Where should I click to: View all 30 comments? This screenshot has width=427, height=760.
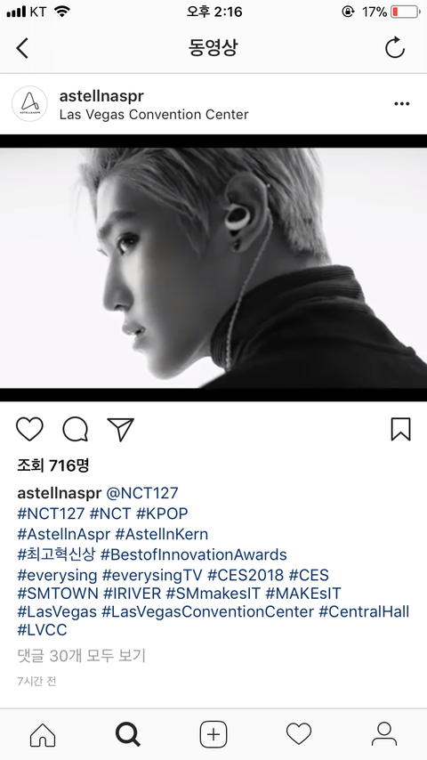(82, 656)
